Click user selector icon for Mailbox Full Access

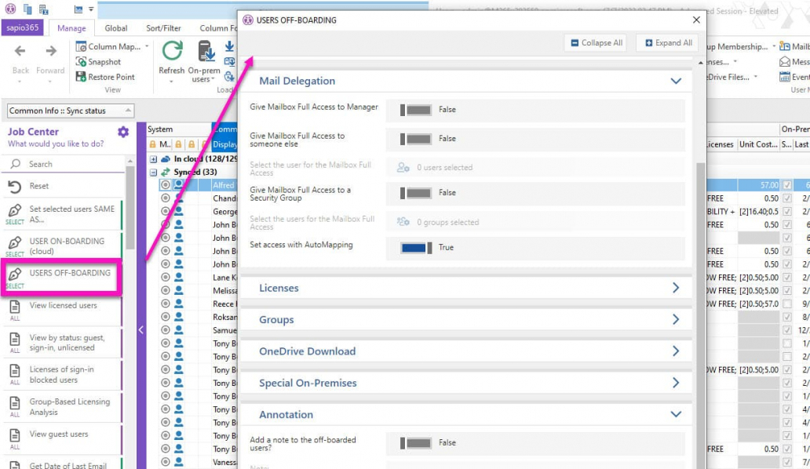coord(403,168)
